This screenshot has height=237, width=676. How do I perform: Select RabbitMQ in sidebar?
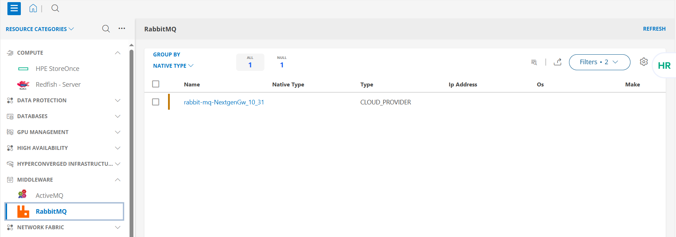click(65, 212)
